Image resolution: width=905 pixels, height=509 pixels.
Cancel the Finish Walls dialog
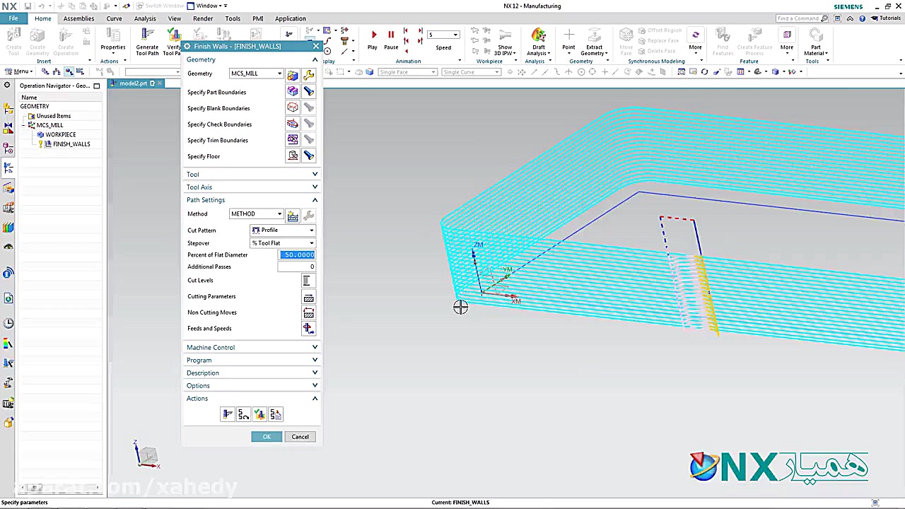(300, 437)
